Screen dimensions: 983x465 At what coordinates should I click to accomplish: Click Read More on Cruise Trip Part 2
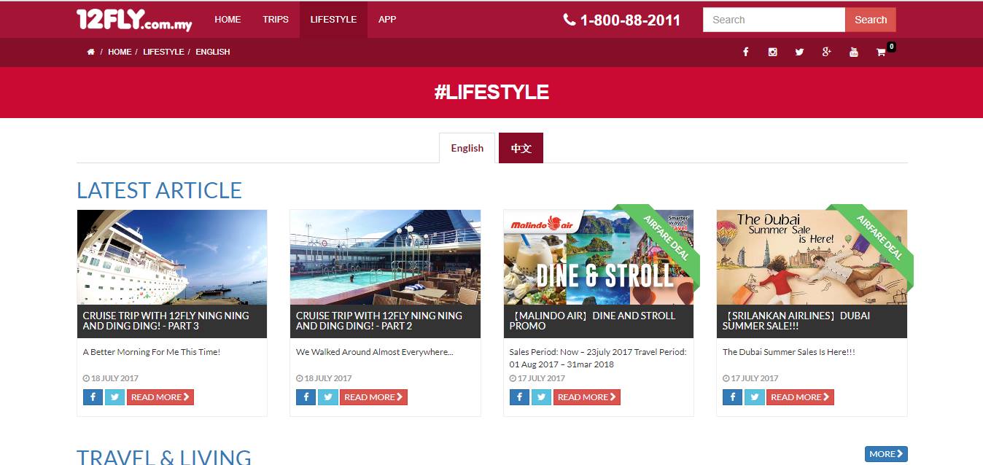[x=373, y=397]
